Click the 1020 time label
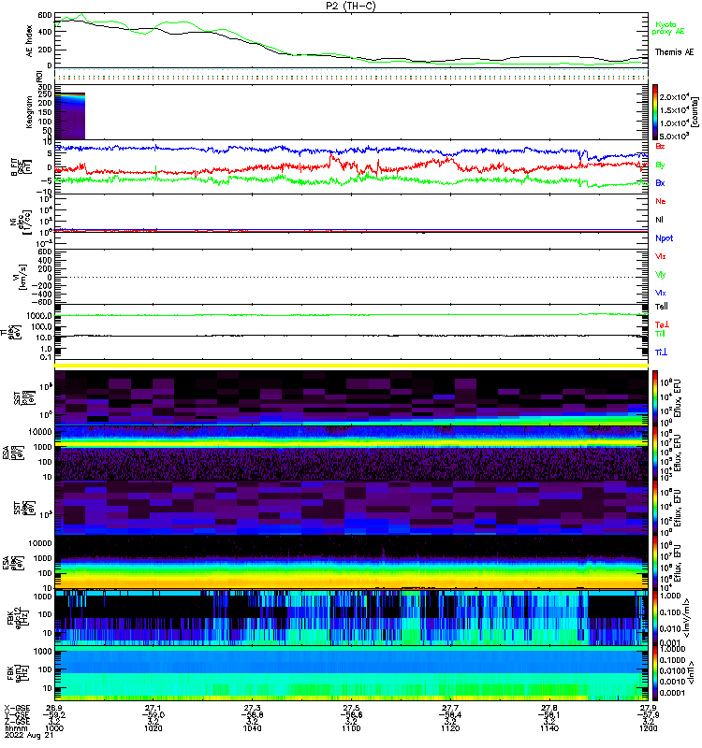702x748 pixels. tap(154, 728)
